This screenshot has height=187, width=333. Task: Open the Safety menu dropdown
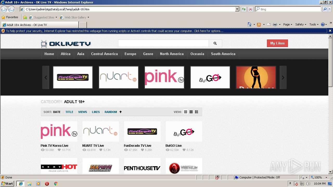(301, 24)
